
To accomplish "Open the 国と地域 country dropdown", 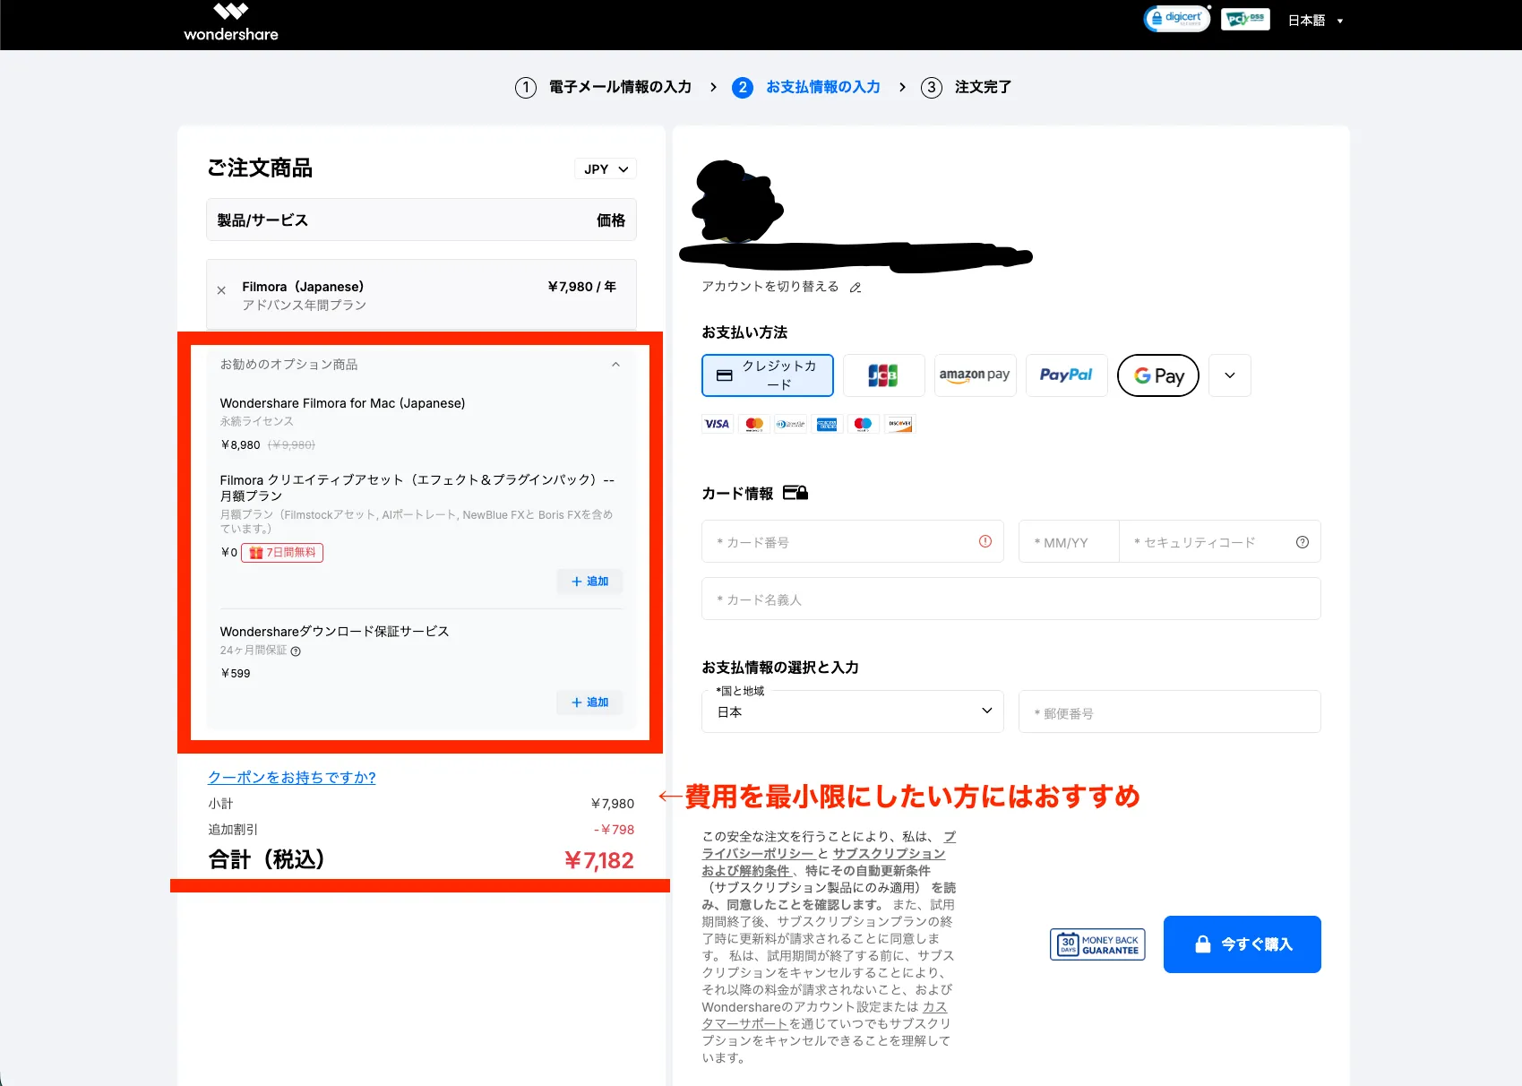I will 852,711.
